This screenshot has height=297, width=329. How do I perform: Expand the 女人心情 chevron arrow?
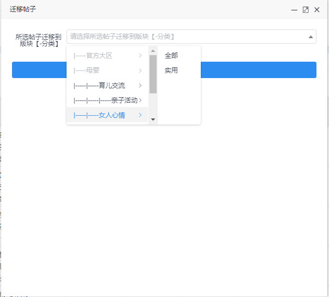pos(140,115)
